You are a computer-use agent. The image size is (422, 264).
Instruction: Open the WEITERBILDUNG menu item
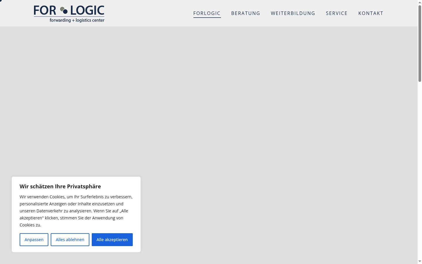coord(293,13)
